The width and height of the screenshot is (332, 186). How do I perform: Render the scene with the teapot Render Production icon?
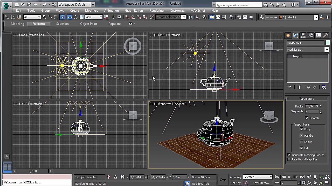point(251,17)
